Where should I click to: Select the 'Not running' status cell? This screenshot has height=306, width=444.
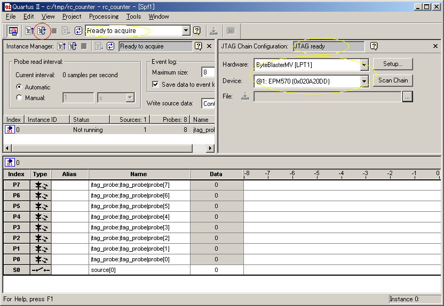[88, 130]
